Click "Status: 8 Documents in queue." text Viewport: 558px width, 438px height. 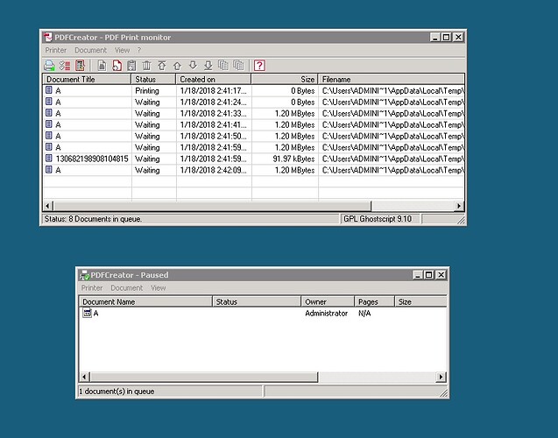pyautogui.click(x=93, y=219)
